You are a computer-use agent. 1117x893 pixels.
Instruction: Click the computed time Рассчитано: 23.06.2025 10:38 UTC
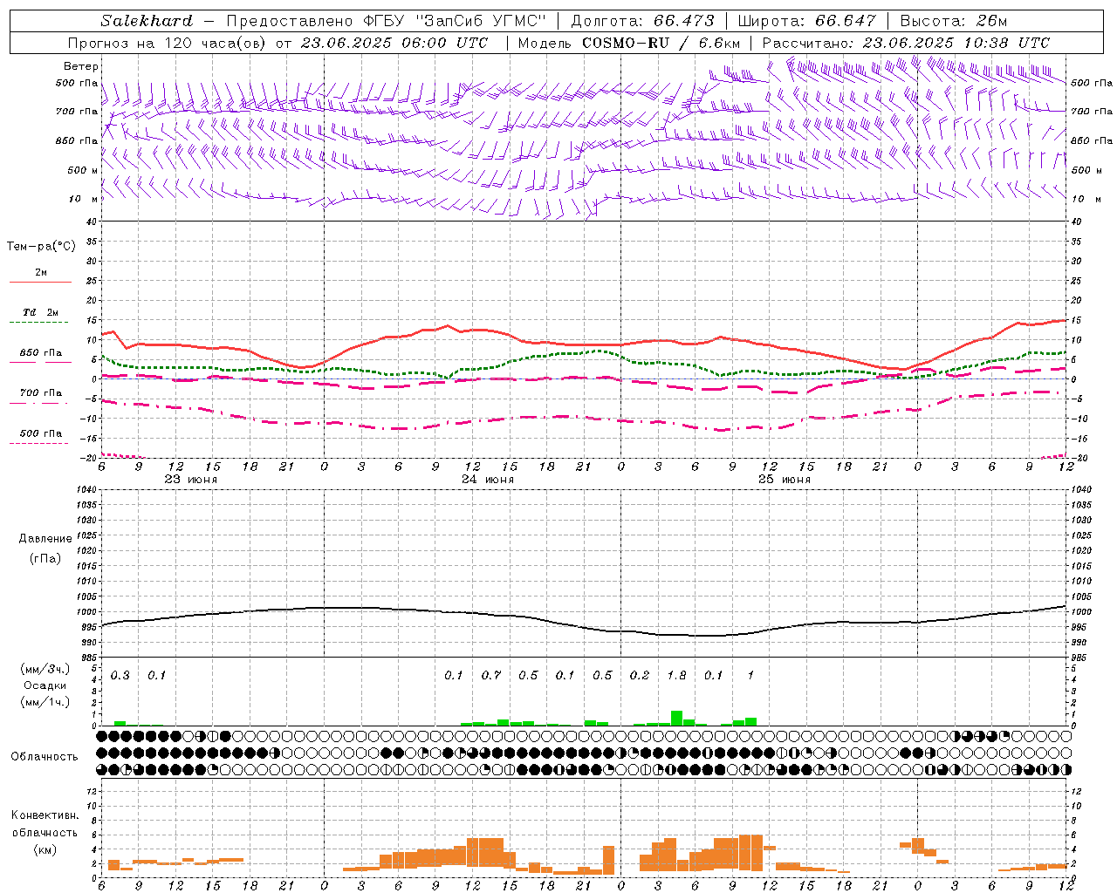(x=906, y=43)
